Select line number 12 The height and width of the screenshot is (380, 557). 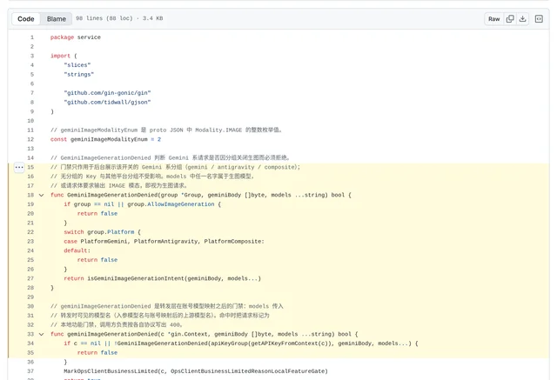tap(30, 139)
